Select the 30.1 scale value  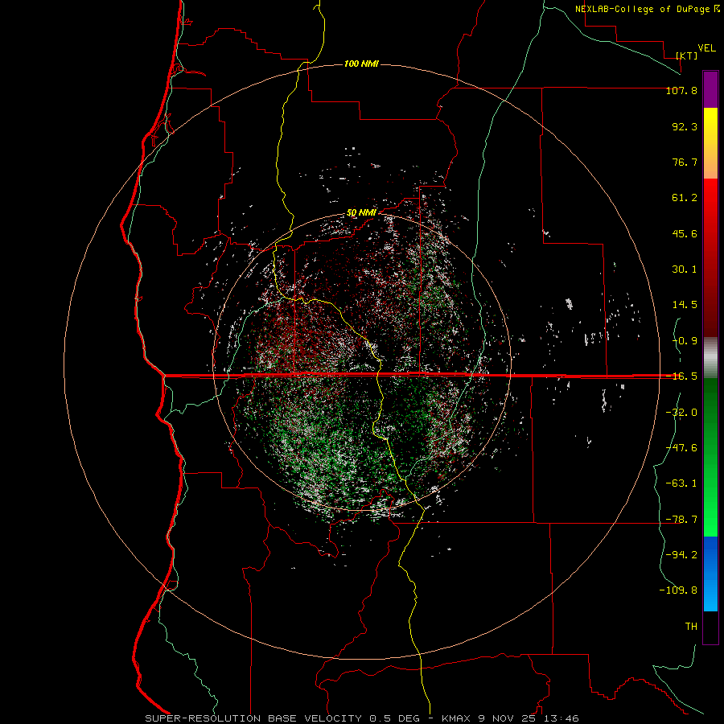685,269
